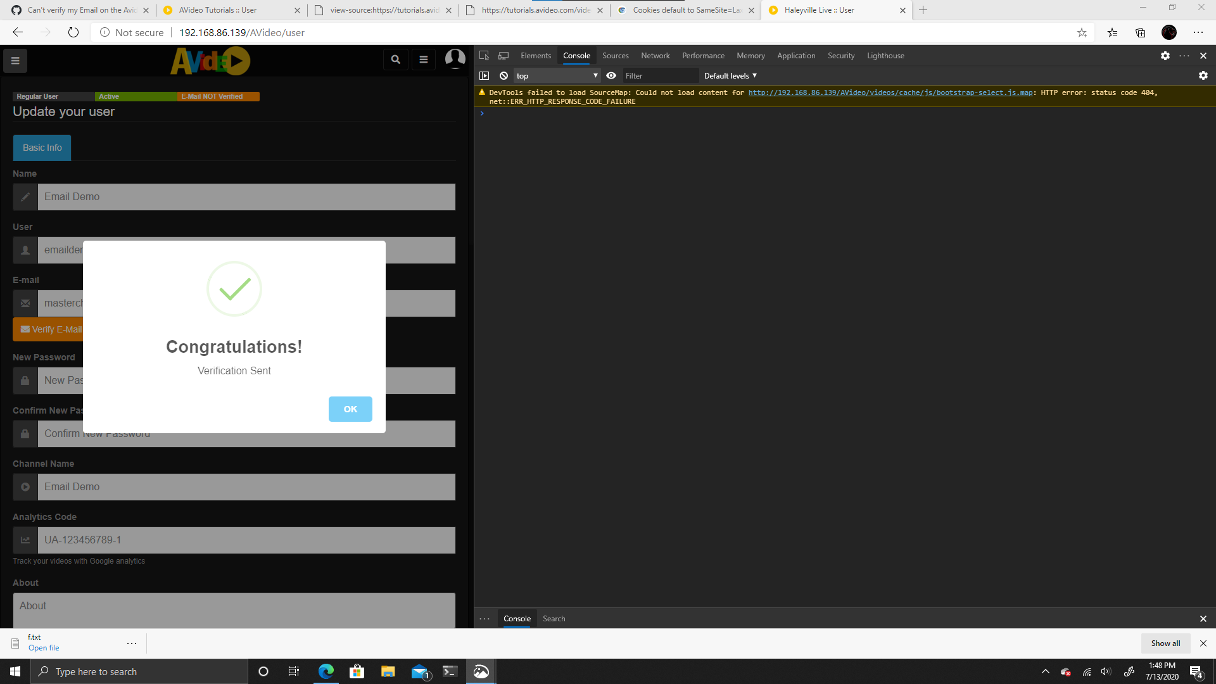Select the inspect element tool in DevTools

pyautogui.click(x=484, y=56)
